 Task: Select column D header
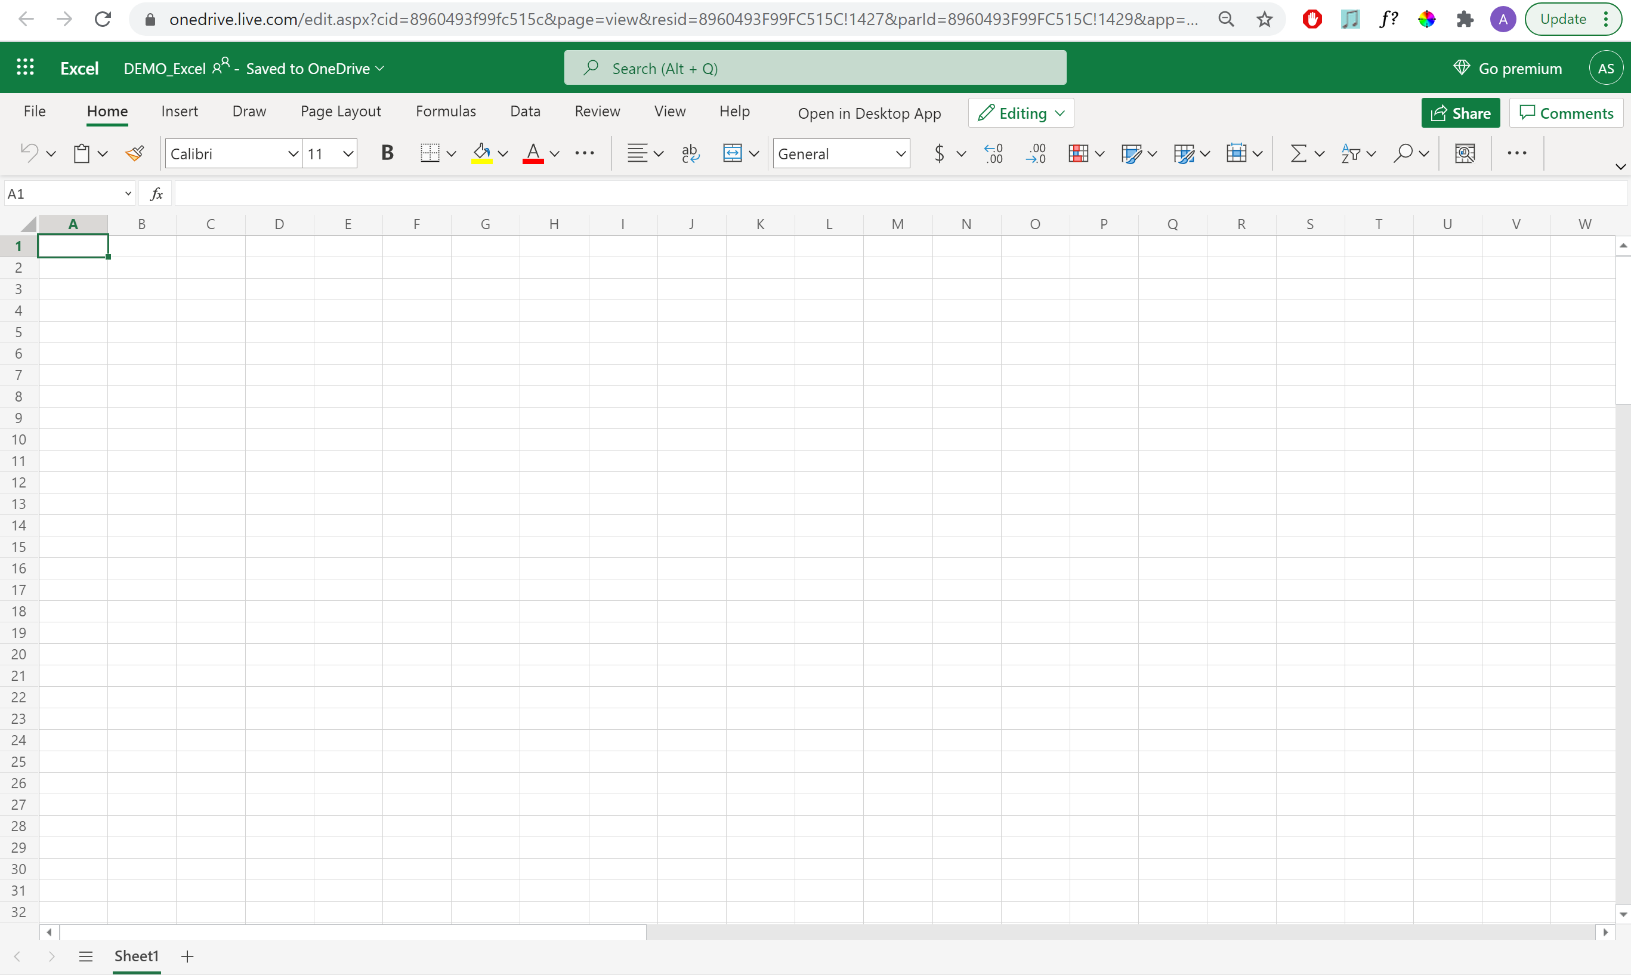[x=279, y=224]
